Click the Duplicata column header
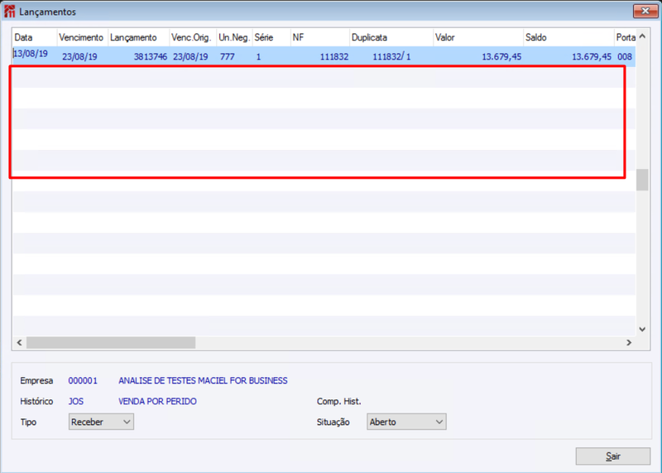The width and height of the screenshot is (662, 473). (x=391, y=37)
